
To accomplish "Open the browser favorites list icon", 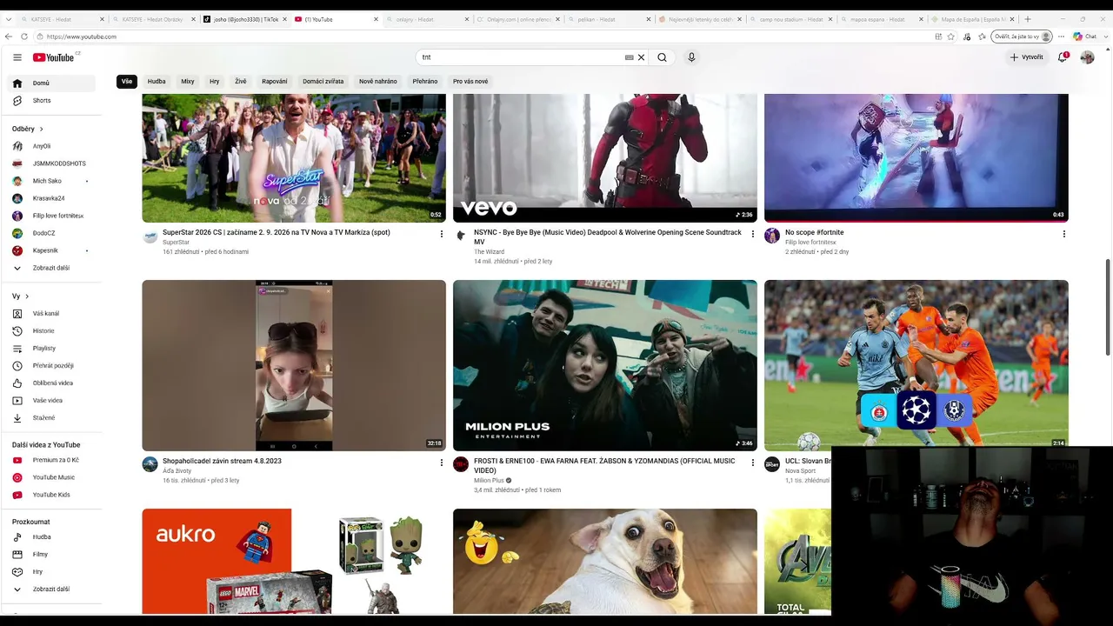I will [x=982, y=37].
